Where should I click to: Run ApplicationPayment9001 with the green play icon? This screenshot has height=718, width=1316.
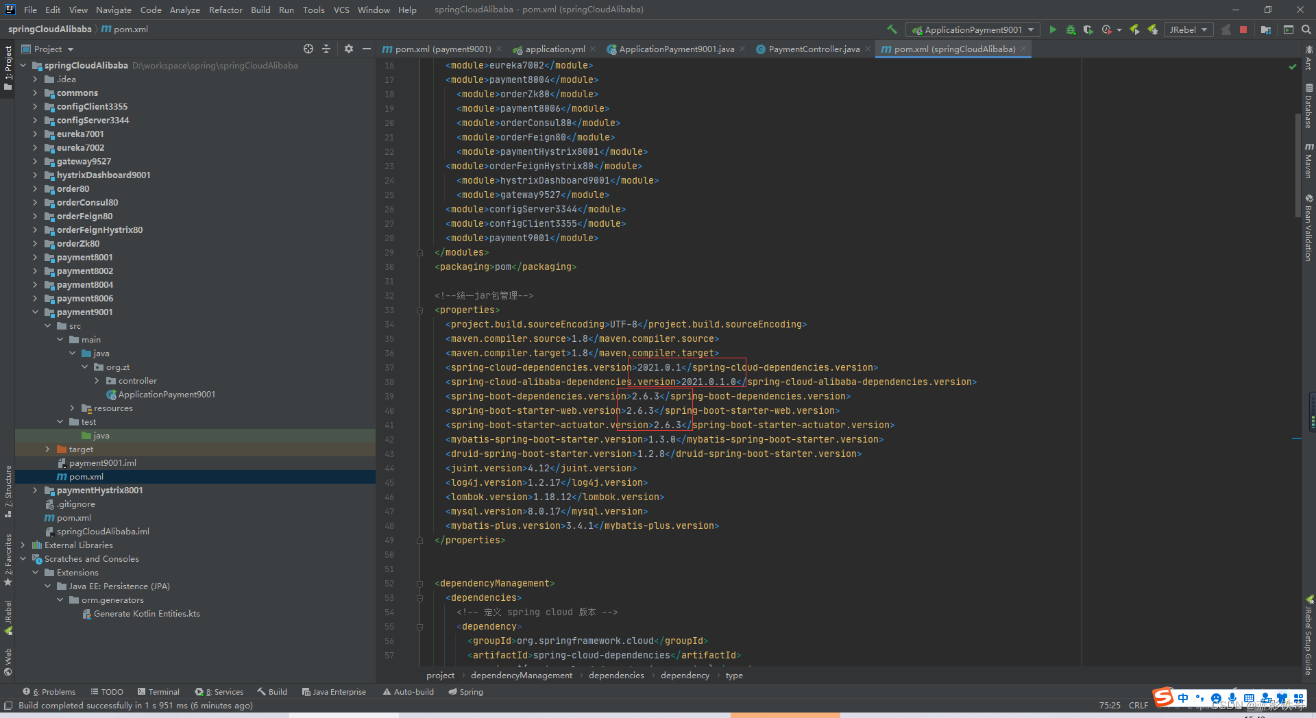click(1053, 29)
